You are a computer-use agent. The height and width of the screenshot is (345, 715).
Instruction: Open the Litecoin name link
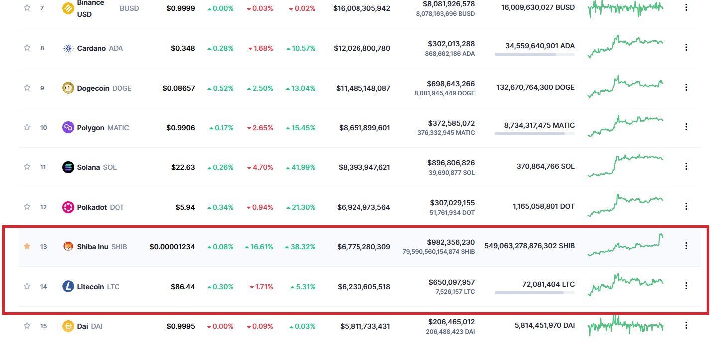click(90, 287)
